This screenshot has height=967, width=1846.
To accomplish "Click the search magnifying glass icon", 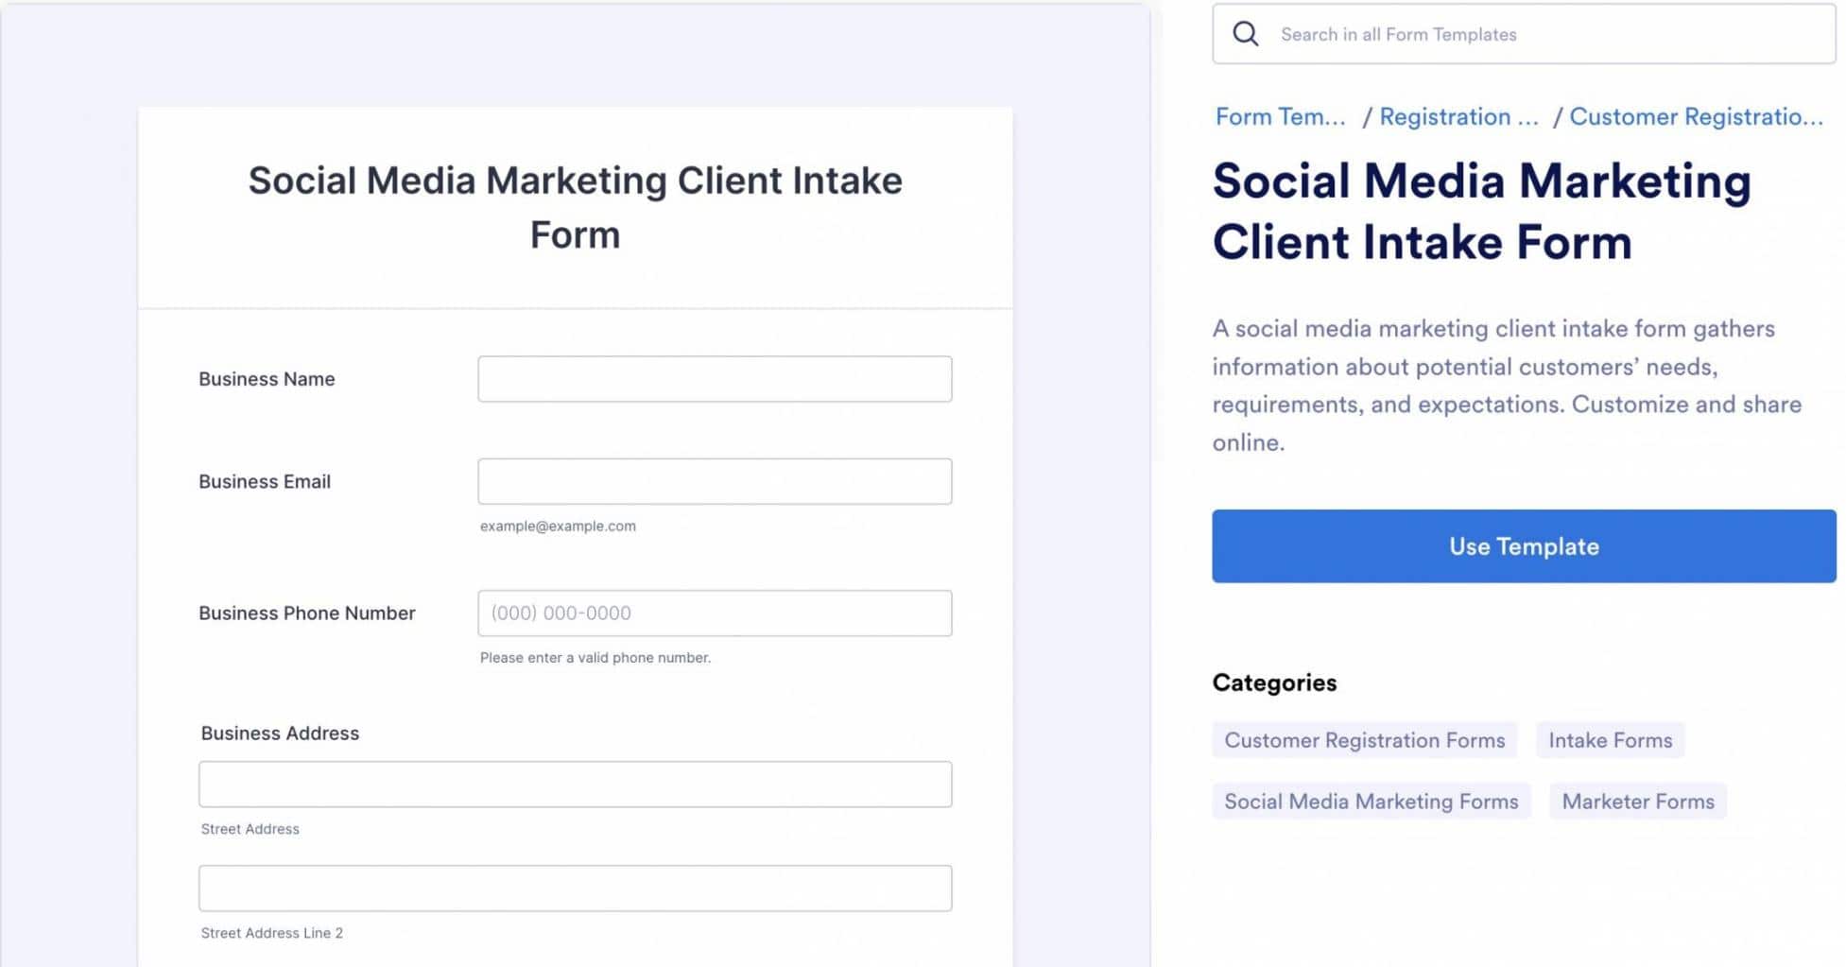I will [x=1245, y=33].
